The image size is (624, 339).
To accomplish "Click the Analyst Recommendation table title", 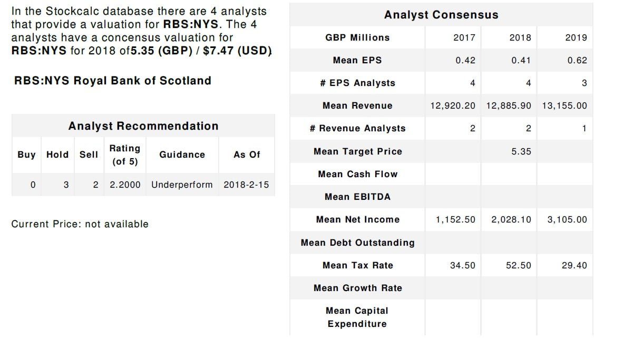I will (143, 126).
